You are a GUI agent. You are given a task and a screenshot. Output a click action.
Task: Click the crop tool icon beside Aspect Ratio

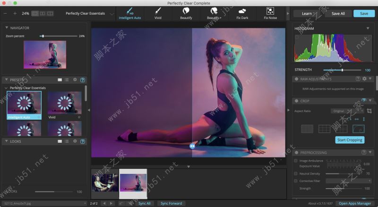(369, 111)
